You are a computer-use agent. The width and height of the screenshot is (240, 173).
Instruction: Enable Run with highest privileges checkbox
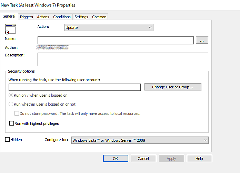(x=12, y=123)
